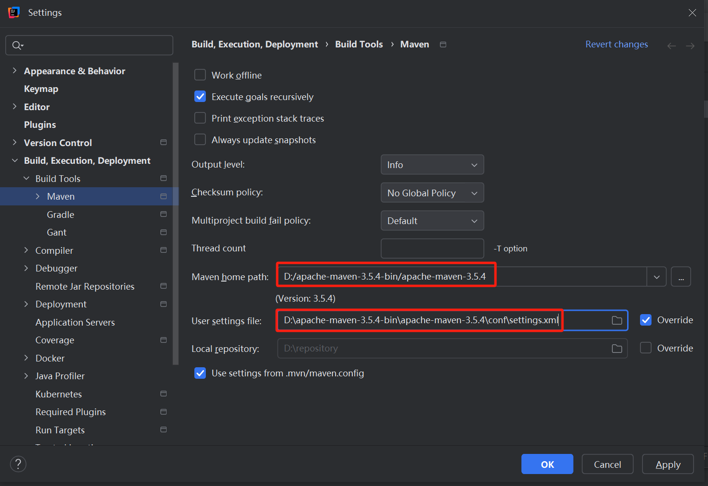
Task: Click Revert changes link
Action: pyautogui.click(x=617, y=45)
